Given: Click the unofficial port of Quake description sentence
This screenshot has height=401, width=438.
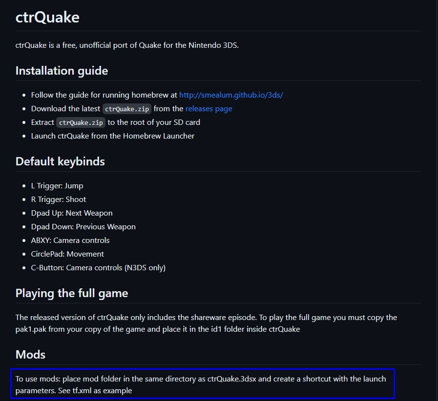Looking at the screenshot, I should tap(127, 45).
